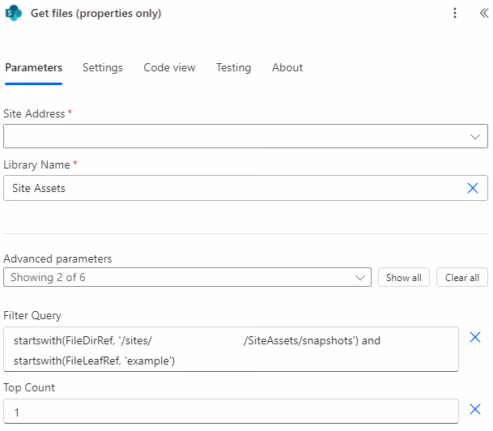The width and height of the screenshot is (493, 431).
Task: Open the three-dot more options menu
Action: point(455,13)
